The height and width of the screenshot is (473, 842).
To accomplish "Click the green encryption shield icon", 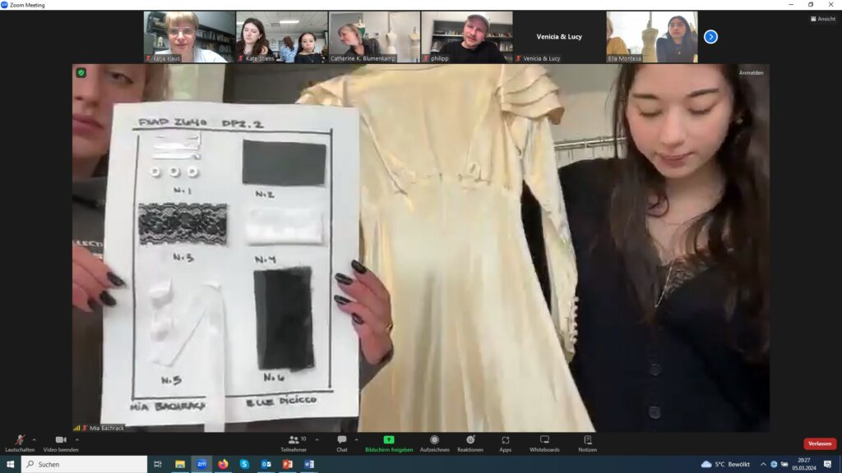I will (81, 73).
